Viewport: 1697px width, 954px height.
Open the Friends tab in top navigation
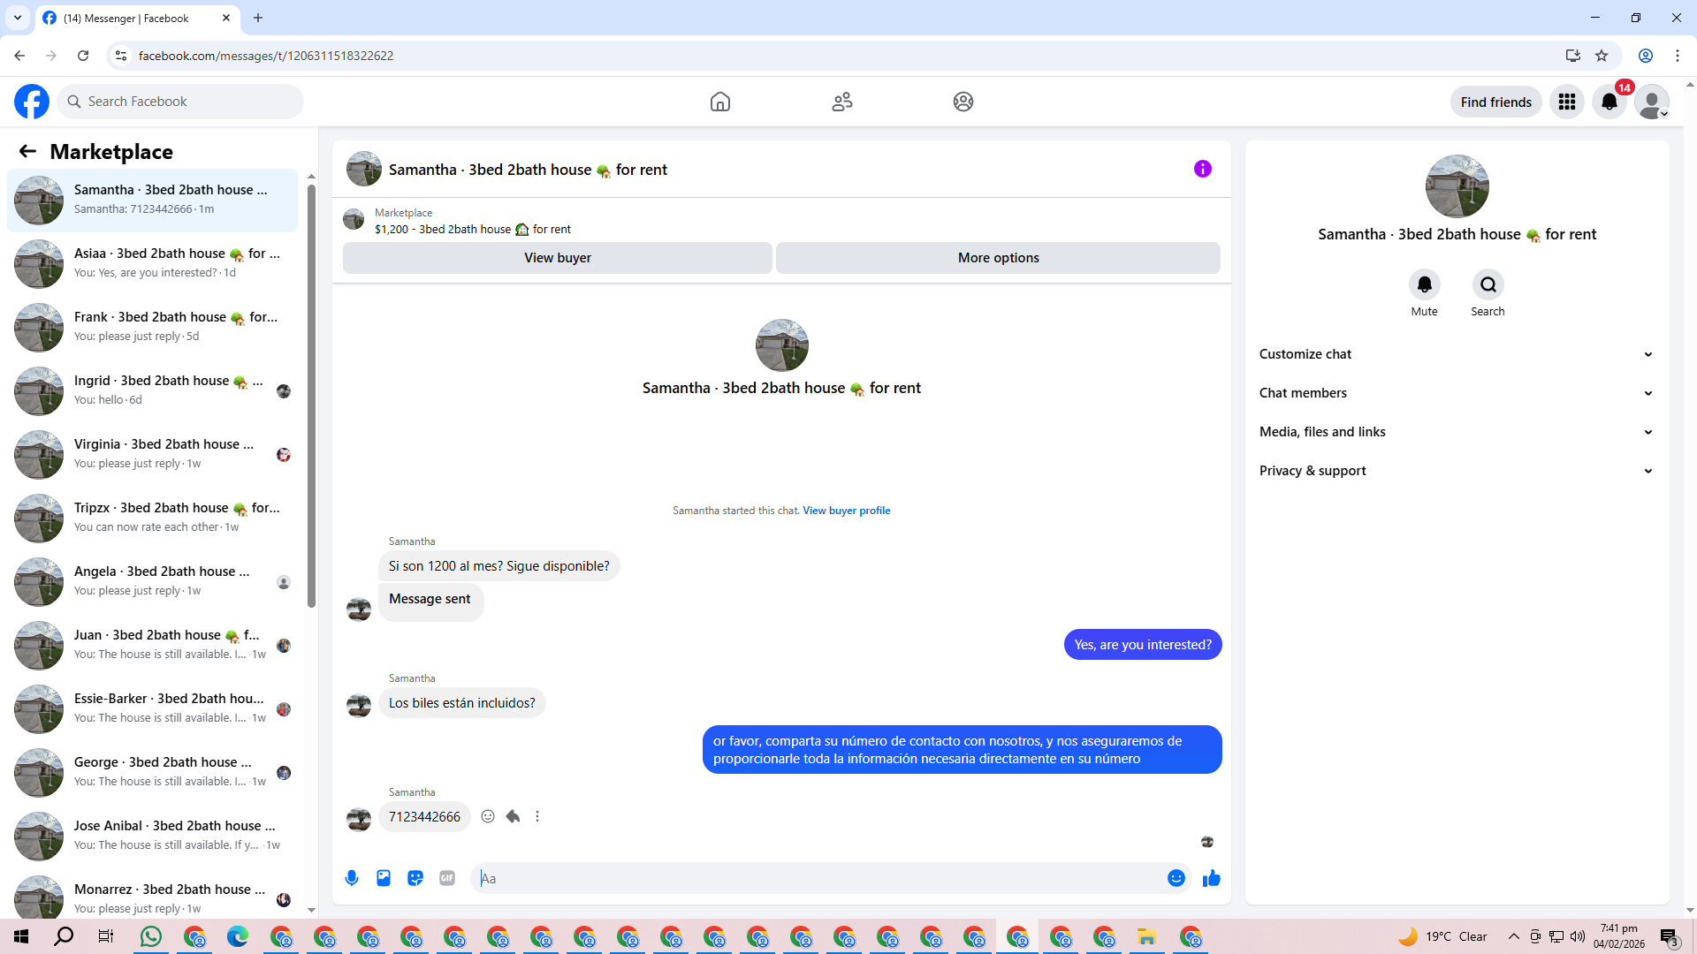841,102
